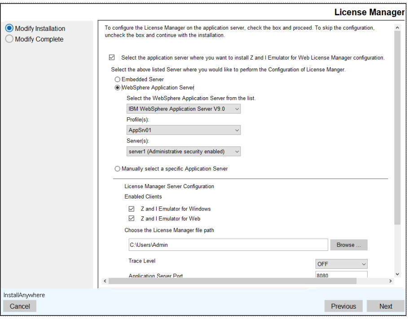Screen dimensions: 408x319
Task: Select the Modify Complete step
Action: (9, 39)
